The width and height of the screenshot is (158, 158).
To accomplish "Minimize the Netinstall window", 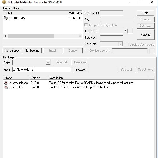I will (x=128, y=2).
